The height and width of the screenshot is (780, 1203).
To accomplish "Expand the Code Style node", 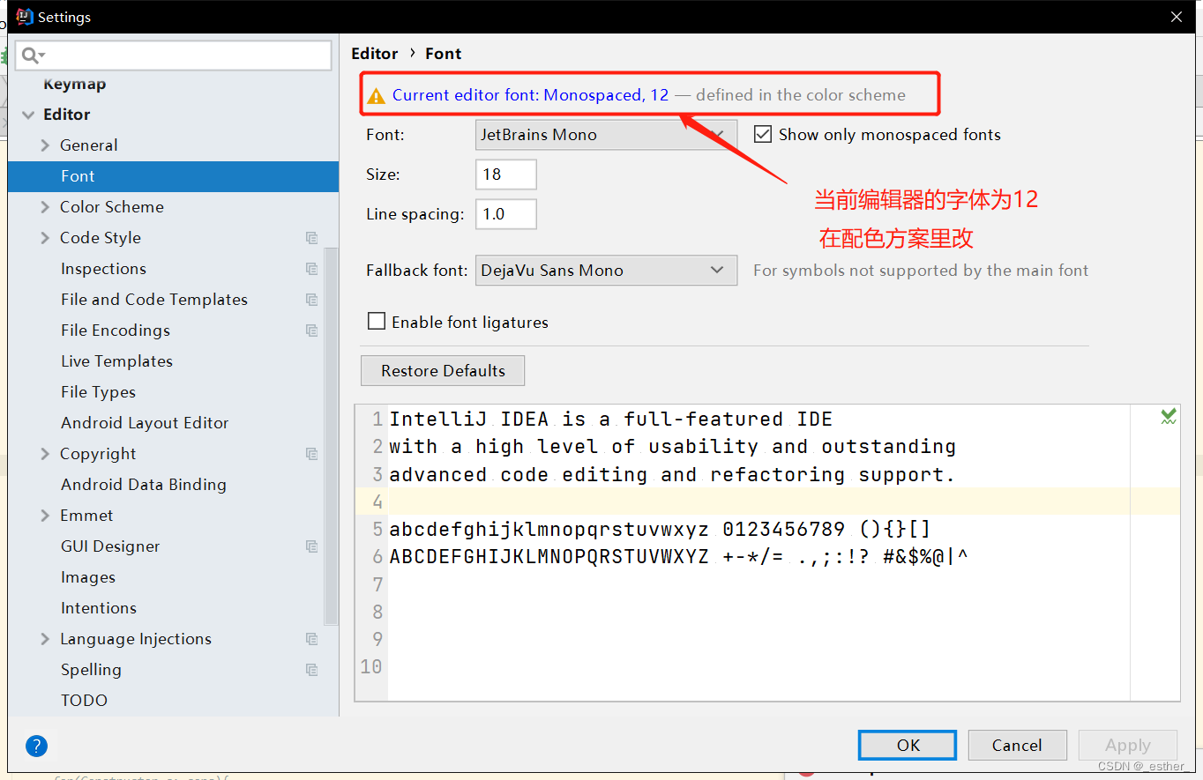I will pyautogui.click(x=45, y=238).
